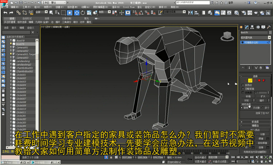
Task: Collapse the 编辑边 rollout
Action: 255,126
